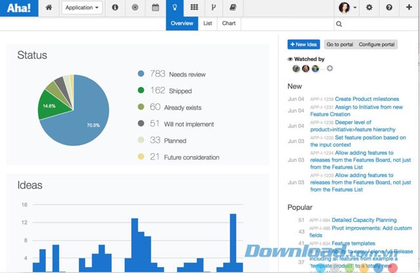Click the blue Needs review legend swatch
Image resolution: width=420 pixels, height=273 pixels.
[141, 74]
